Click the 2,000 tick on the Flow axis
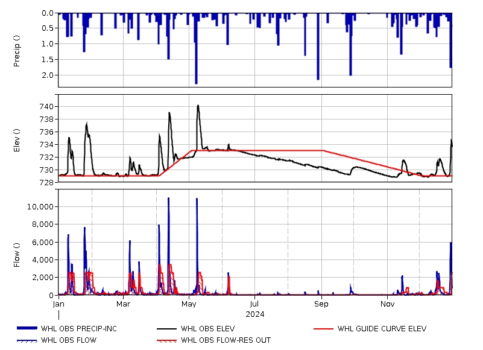The height and width of the screenshot is (350, 483). pos(42,278)
